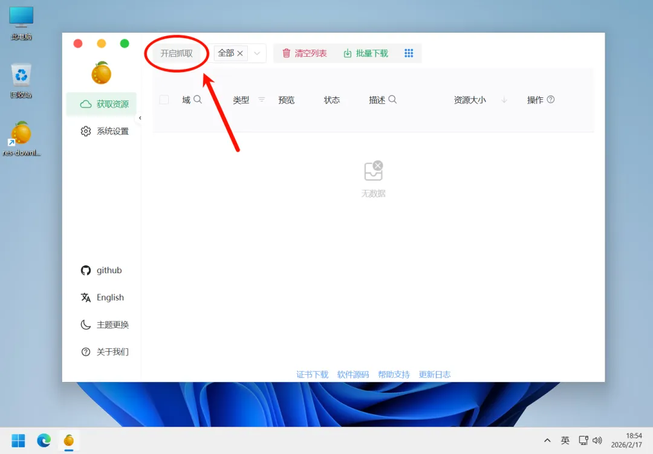Switch language to English
The height and width of the screenshot is (454, 653).
[109, 297]
